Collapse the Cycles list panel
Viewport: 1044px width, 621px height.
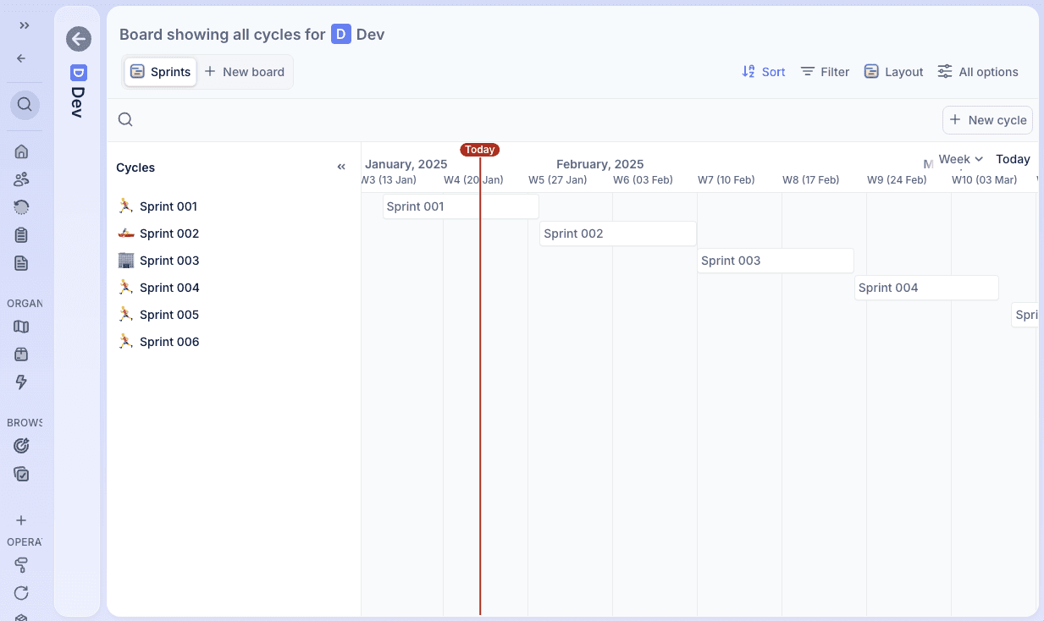click(341, 168)
